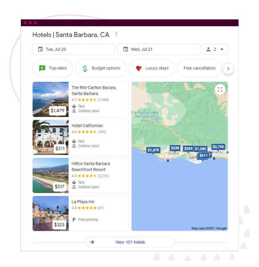Screen dimensions: 259x267
Task: Click the hotel name The Ritz-Carlton Bacara, Santa Barbara
Action: tap(94, 90)
